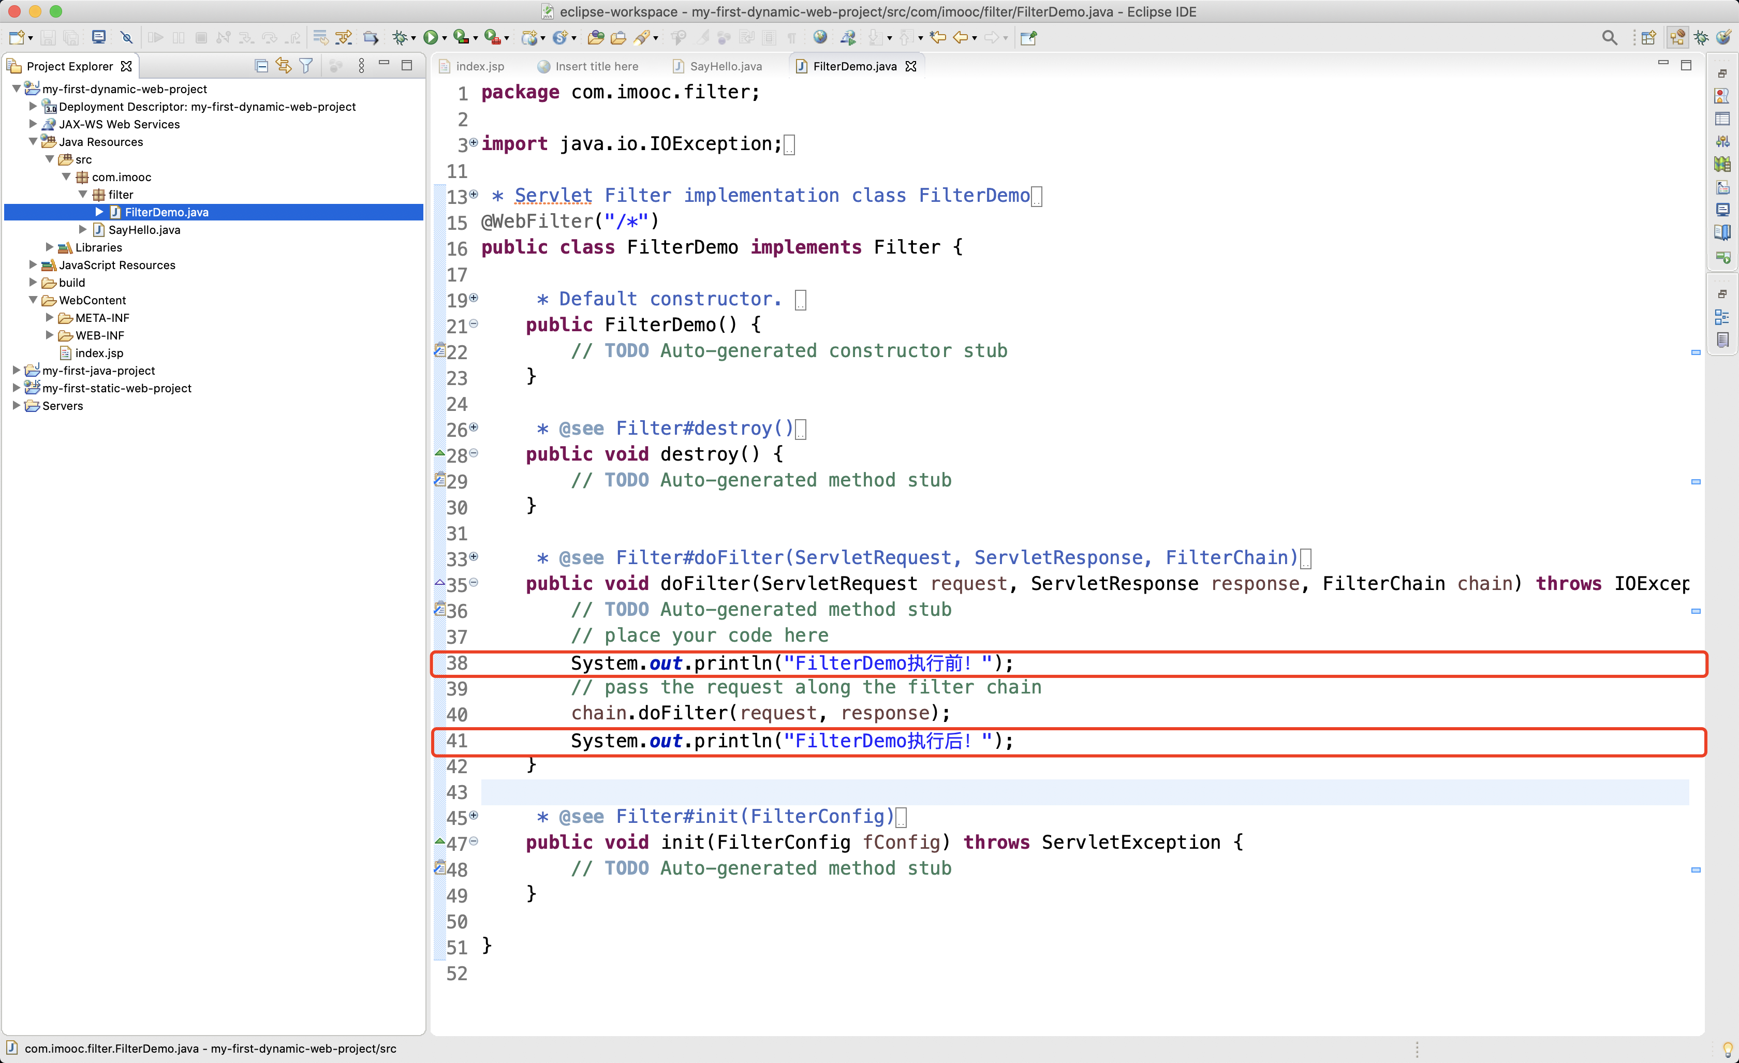Image resolution: width=1739 pixels, height=1063 pixels.
Task: Click the overview ruler task marker for line 36
Action: pyautogui.click(x=1695, y=611)
